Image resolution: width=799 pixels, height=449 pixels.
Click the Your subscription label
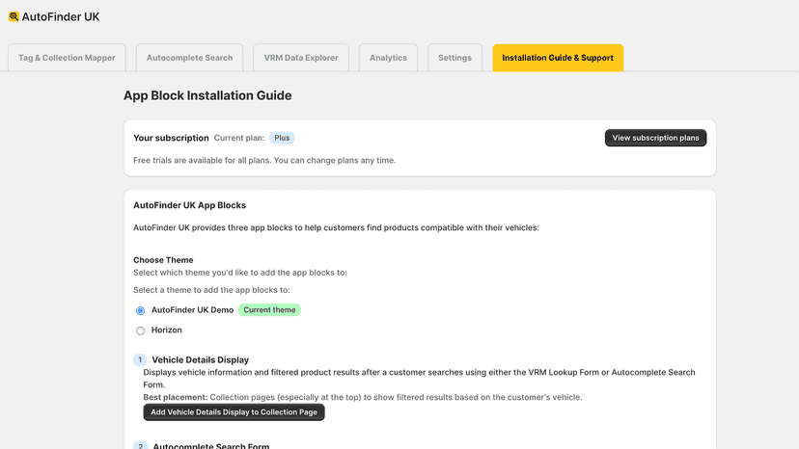coord(171,138)
